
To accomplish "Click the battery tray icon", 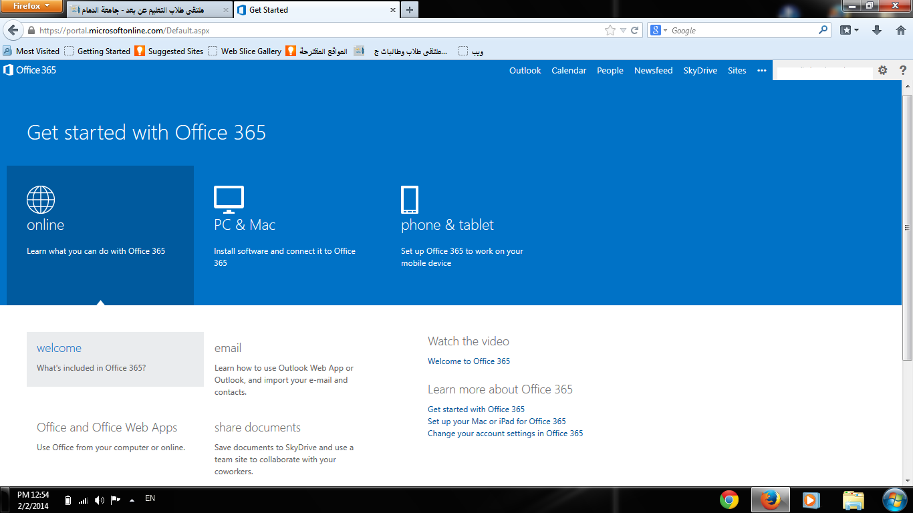I will [68, 500].
